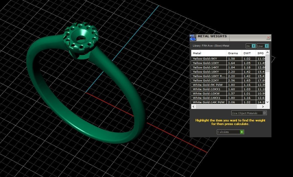
Task: Click the 1.01 DWT value cell
Action: [249, 93]
